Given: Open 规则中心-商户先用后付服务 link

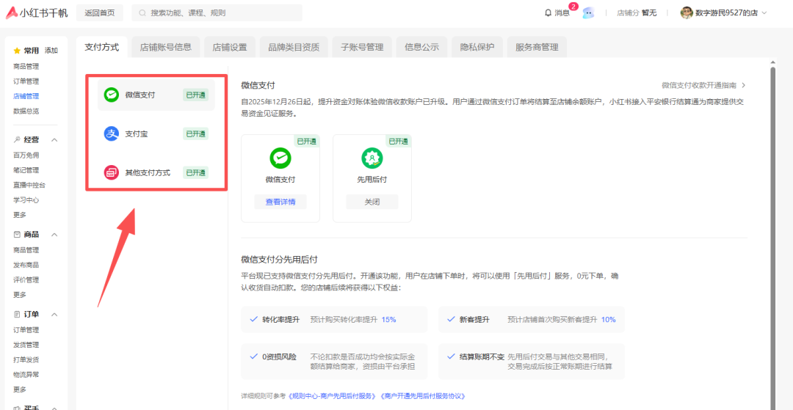Looking at the screenshot, I should (332, 396).
